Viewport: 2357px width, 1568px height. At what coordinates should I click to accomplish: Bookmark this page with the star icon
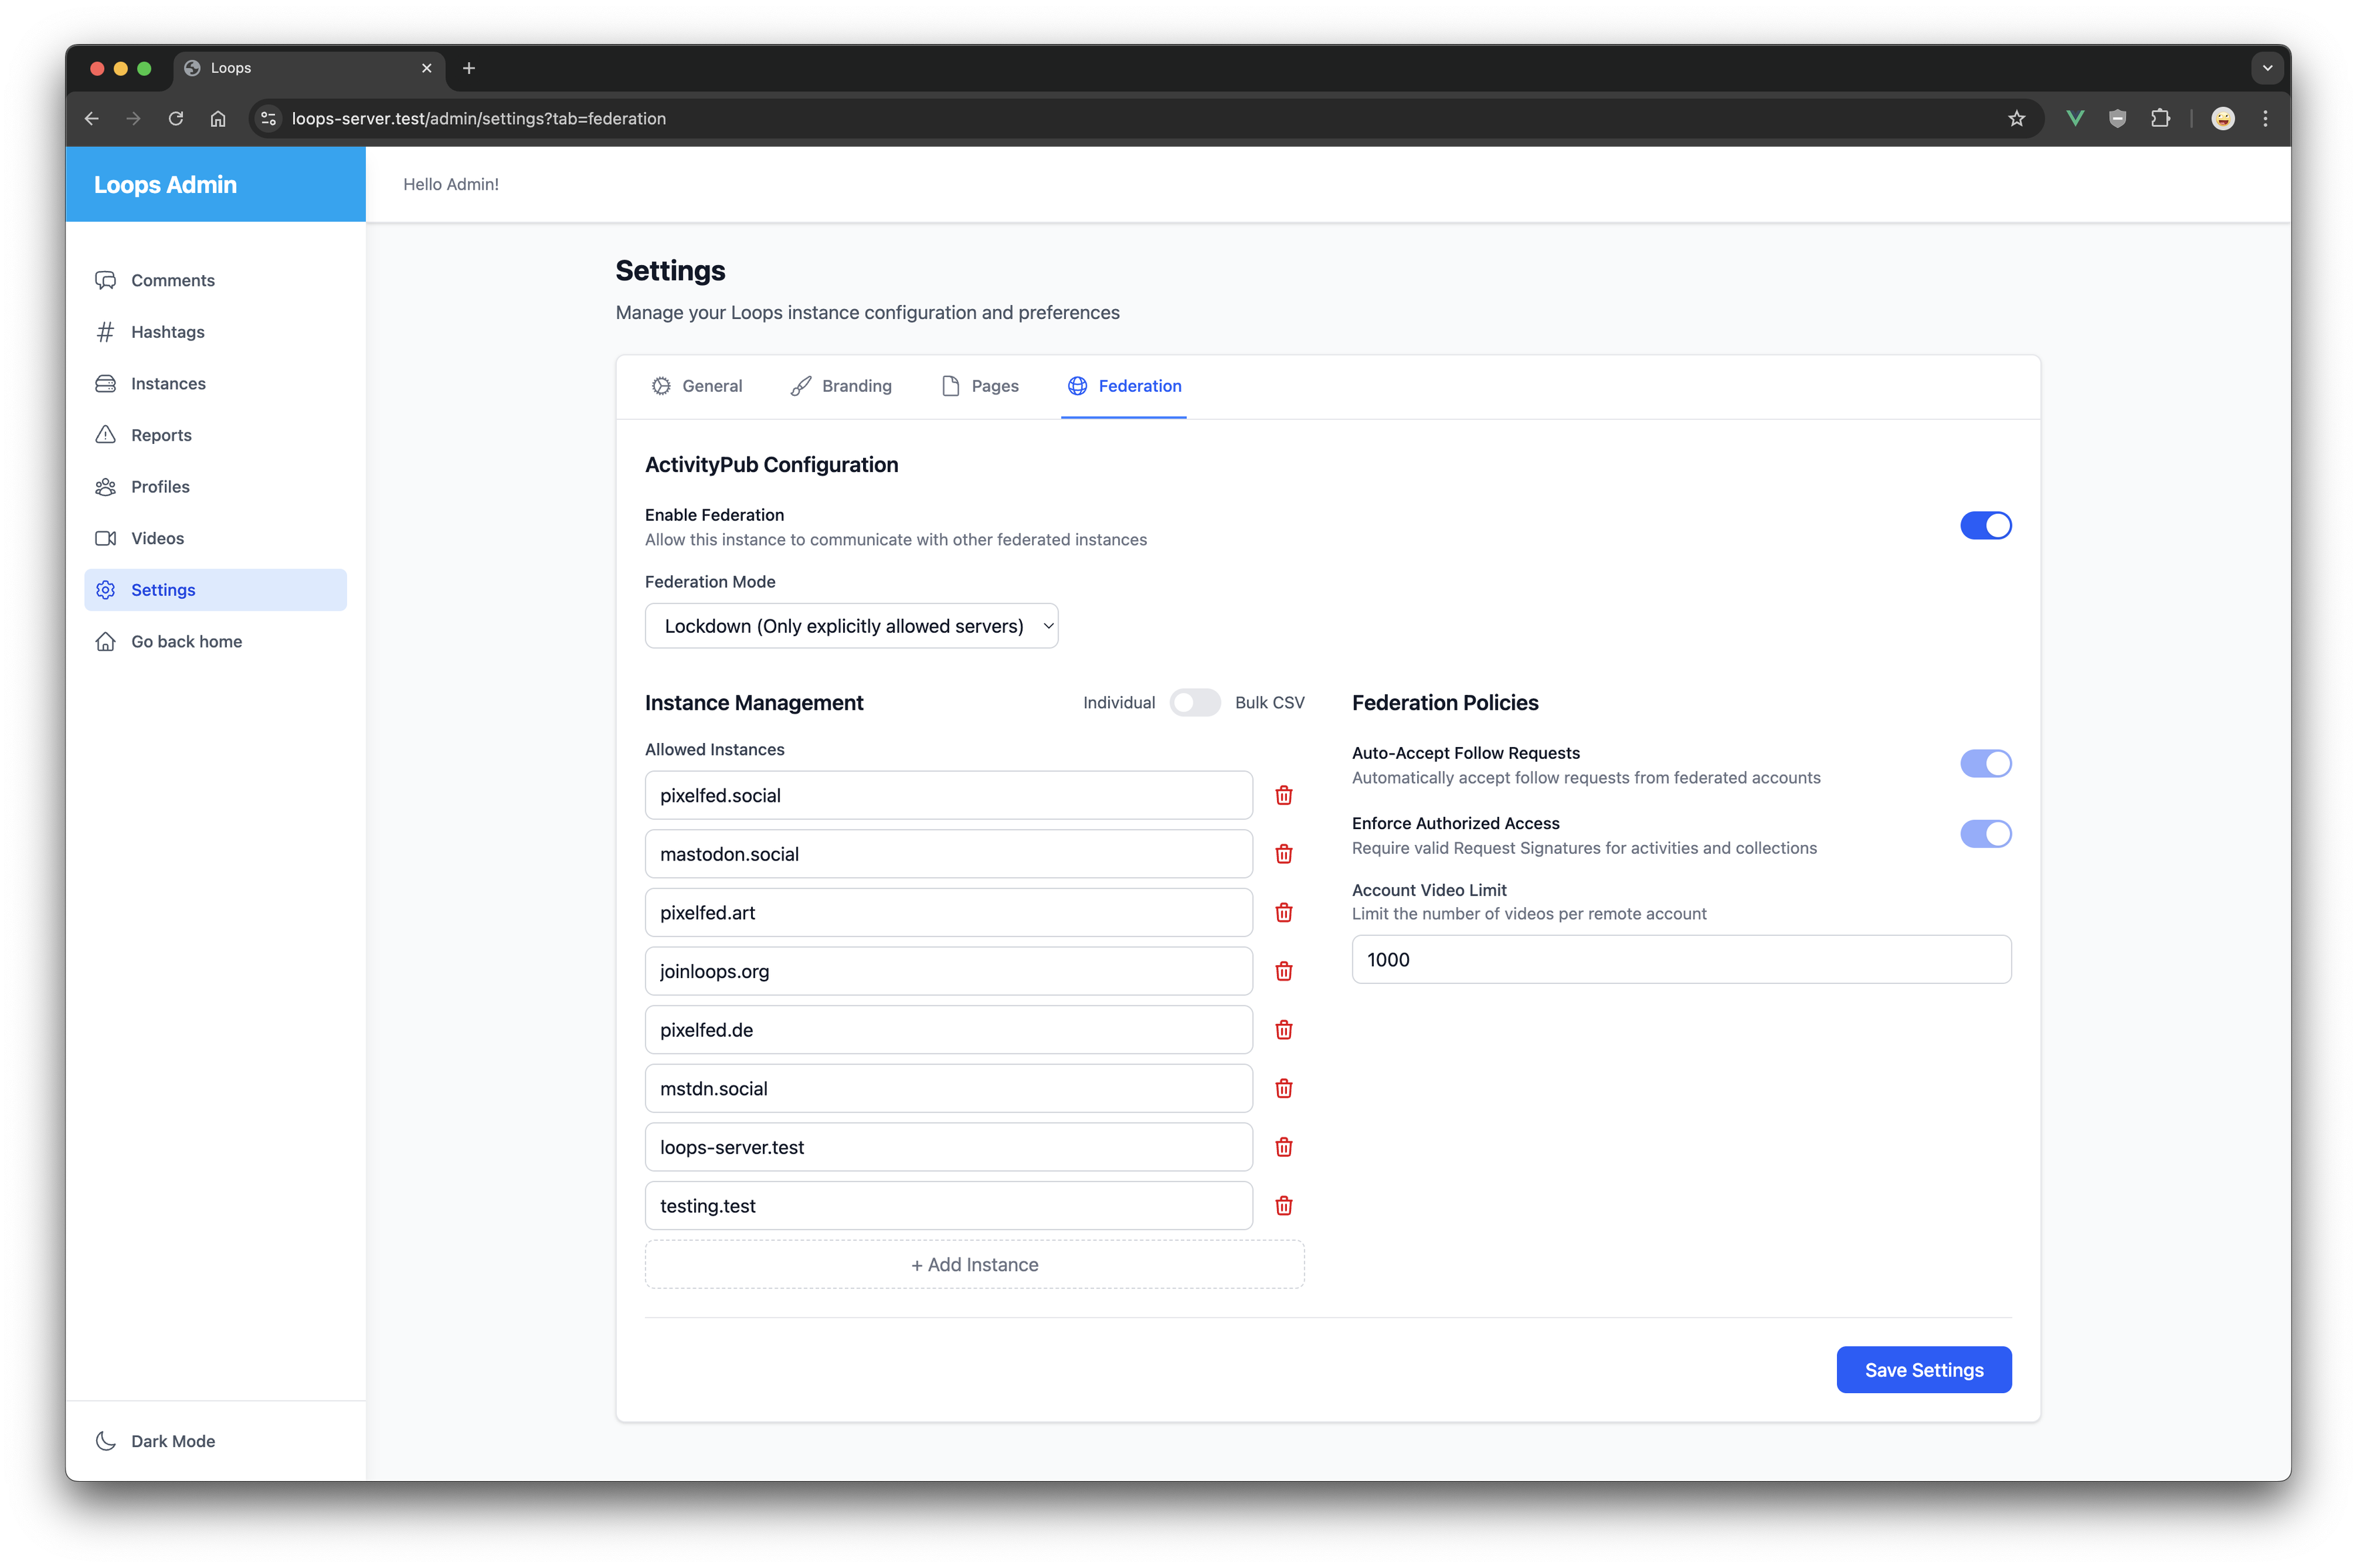tap(2016, 119)
